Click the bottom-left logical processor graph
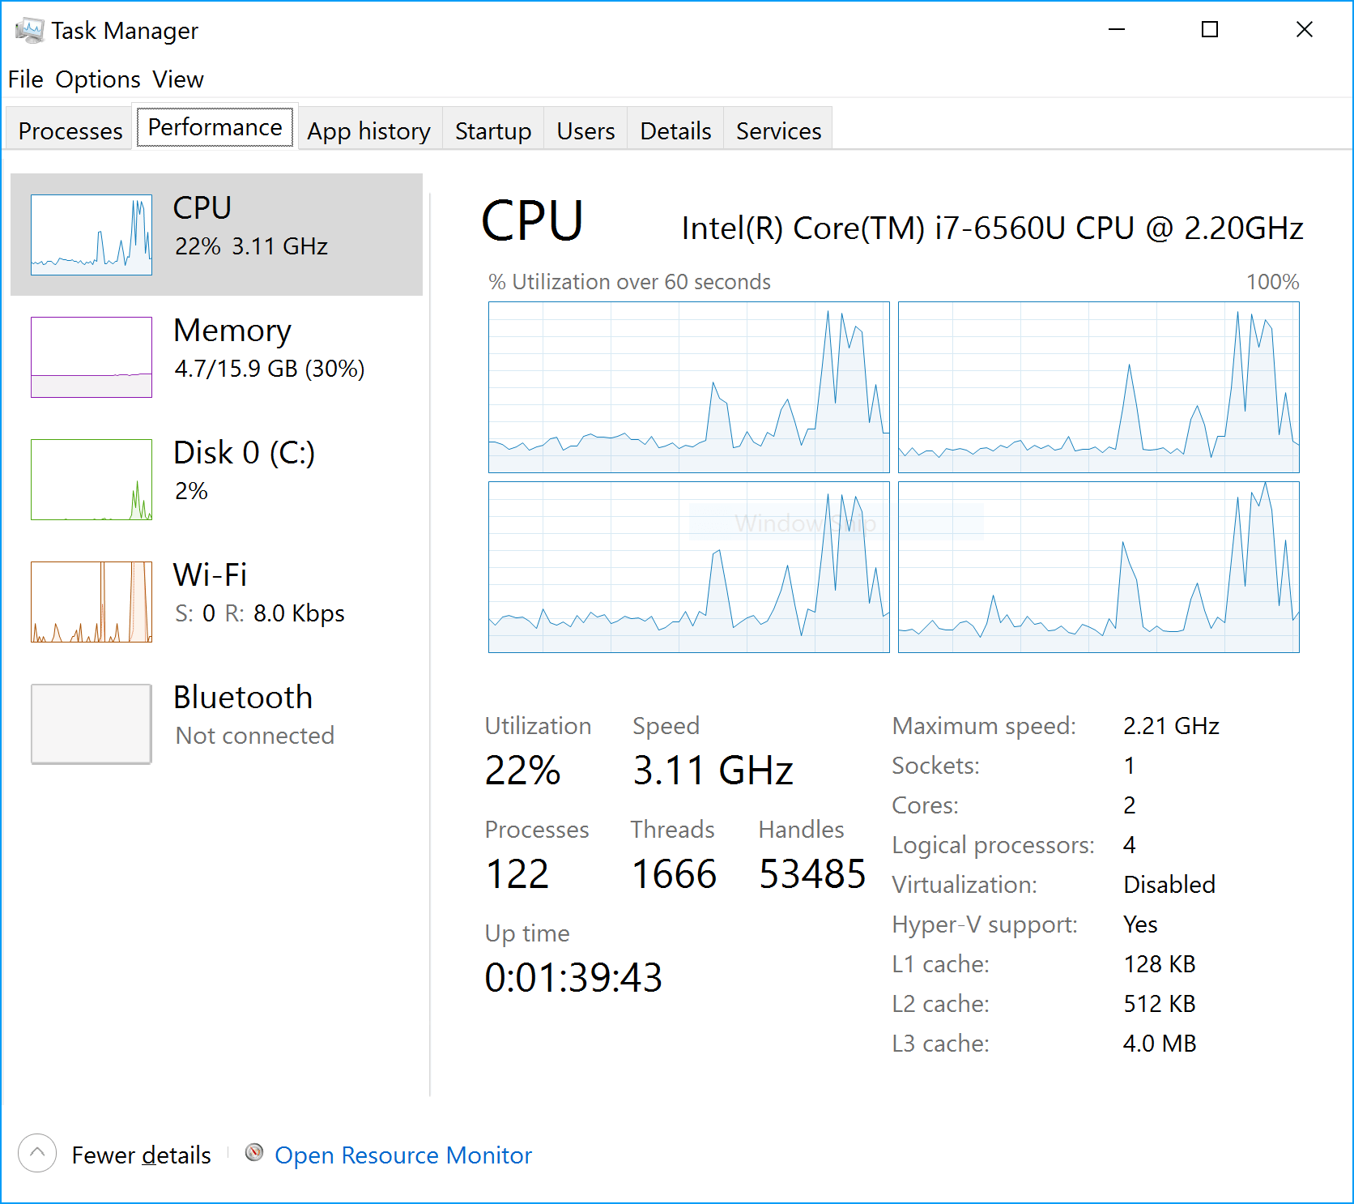The width and height of the screenshot is (1354, 1204). click(x=689, y=567)
